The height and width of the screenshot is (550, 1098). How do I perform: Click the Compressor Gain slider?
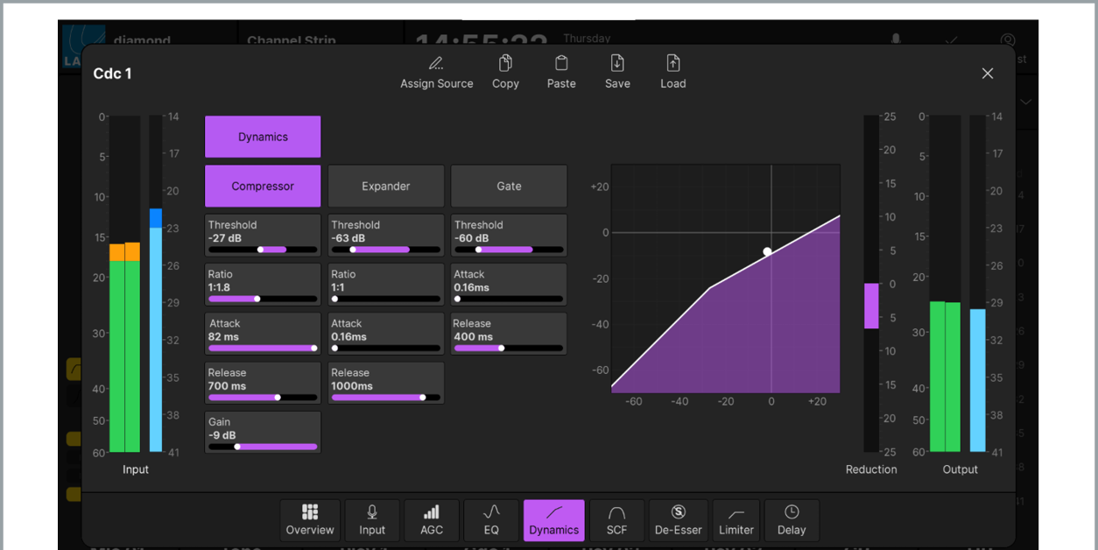pyautogui.click(x=263, y=447)
